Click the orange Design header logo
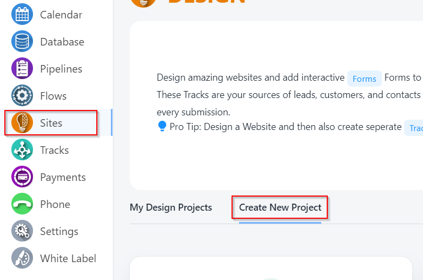 point(143,2)
